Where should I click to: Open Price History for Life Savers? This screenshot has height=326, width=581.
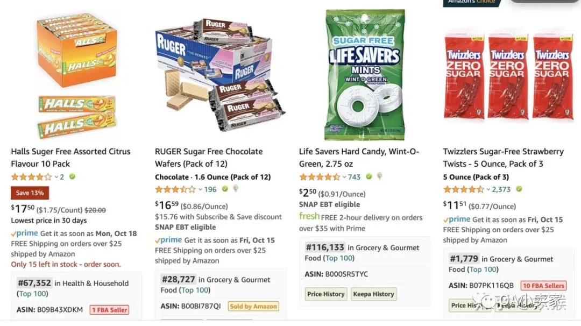[x=326, y=294]
